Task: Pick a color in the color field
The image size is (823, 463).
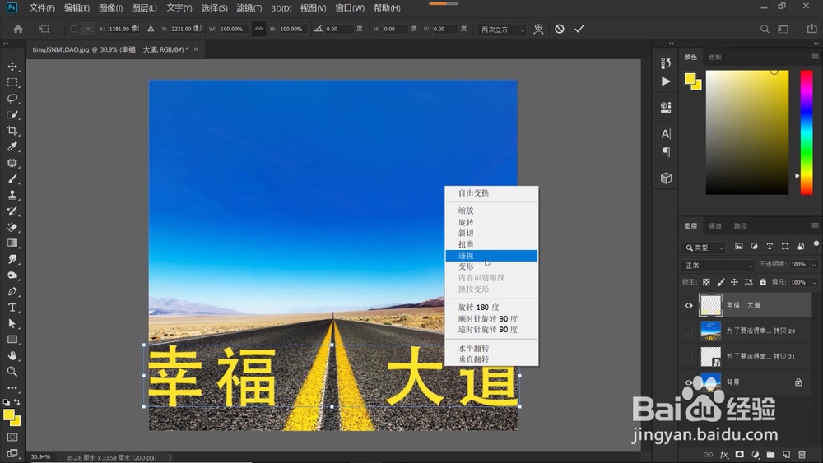Action: coord(747,132)
